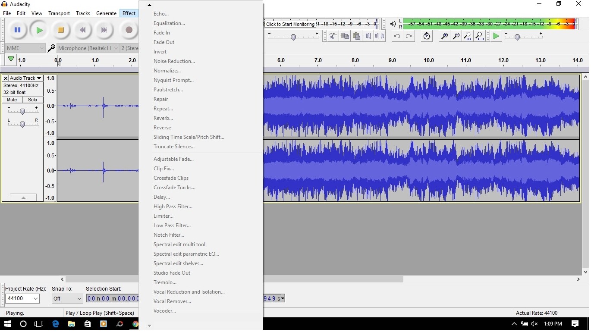Viewport: 591px width, 332px height.
Task: Click the Undo icon
Action: pos(396,36)
